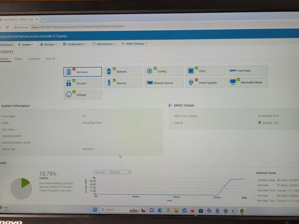This screenshot has height=224, width=299.
Task: Switch to the Inventory tab
Action: pos(34,59)
